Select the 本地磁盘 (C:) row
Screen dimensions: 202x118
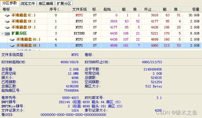click(101, 15)
